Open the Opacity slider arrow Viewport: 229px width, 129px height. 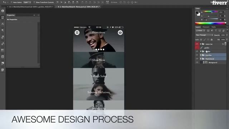click(x=226, y=35)
